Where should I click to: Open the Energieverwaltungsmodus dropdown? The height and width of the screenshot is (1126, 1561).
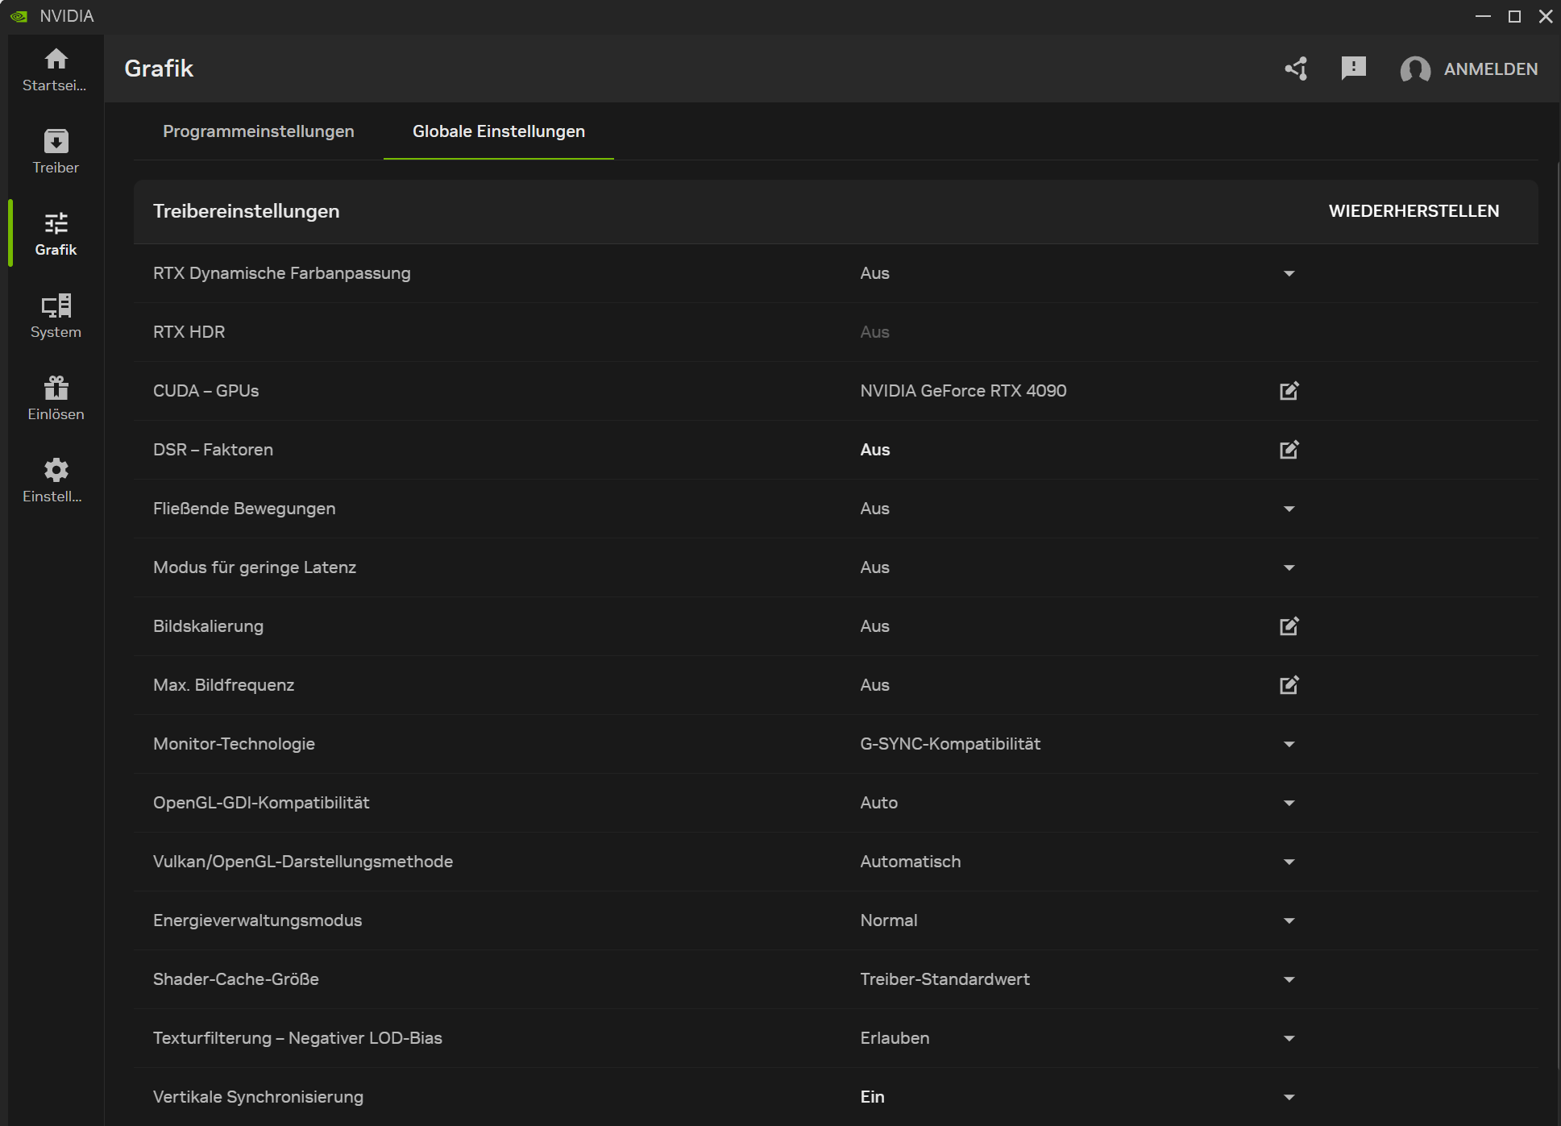[1289, 920]
